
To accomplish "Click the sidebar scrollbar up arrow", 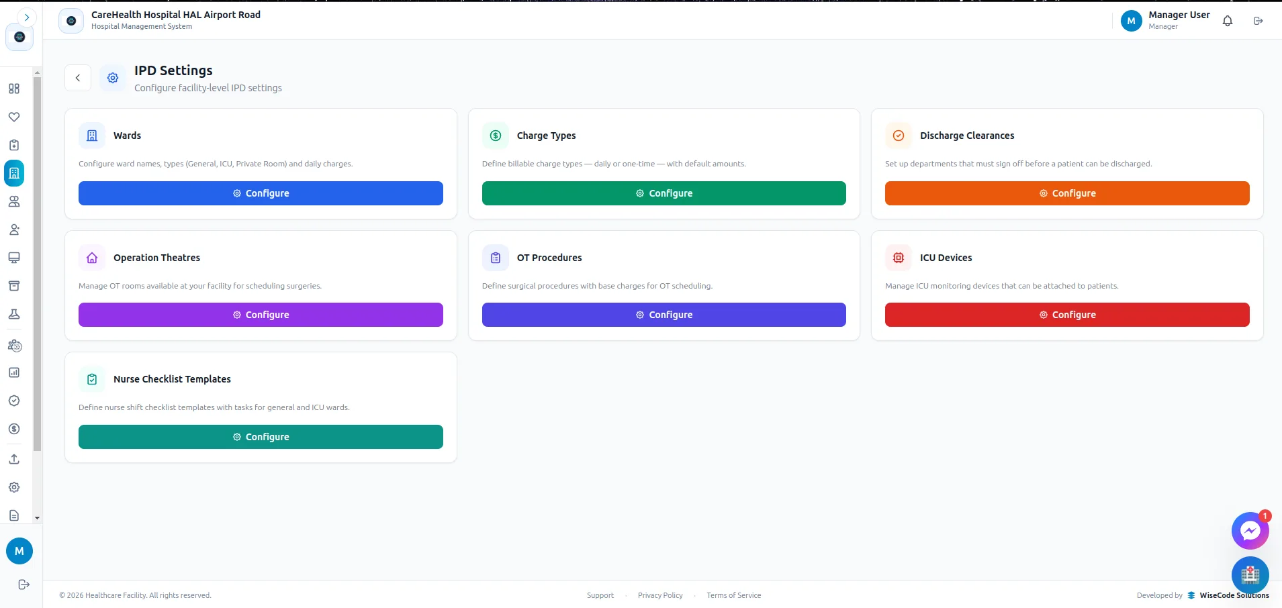I will (x=37, y=72).
